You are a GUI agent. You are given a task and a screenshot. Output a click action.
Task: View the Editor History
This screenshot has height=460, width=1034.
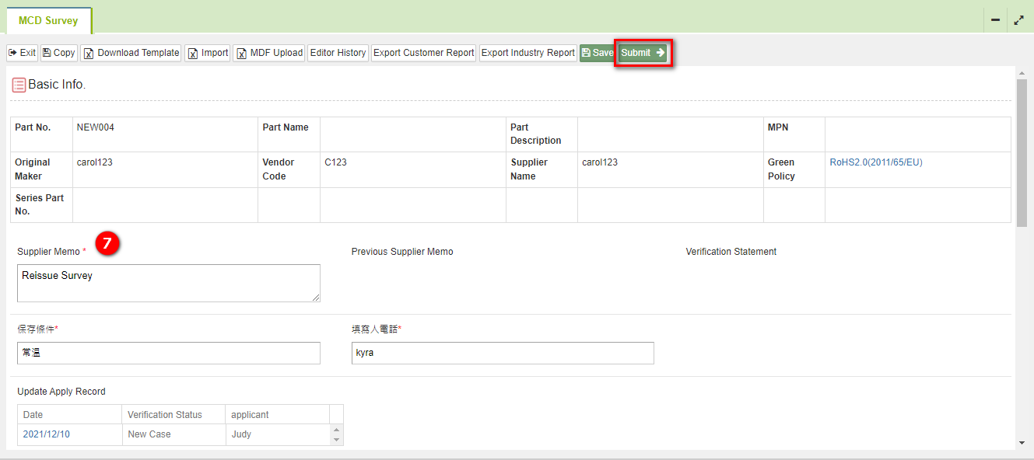(338, 53)
